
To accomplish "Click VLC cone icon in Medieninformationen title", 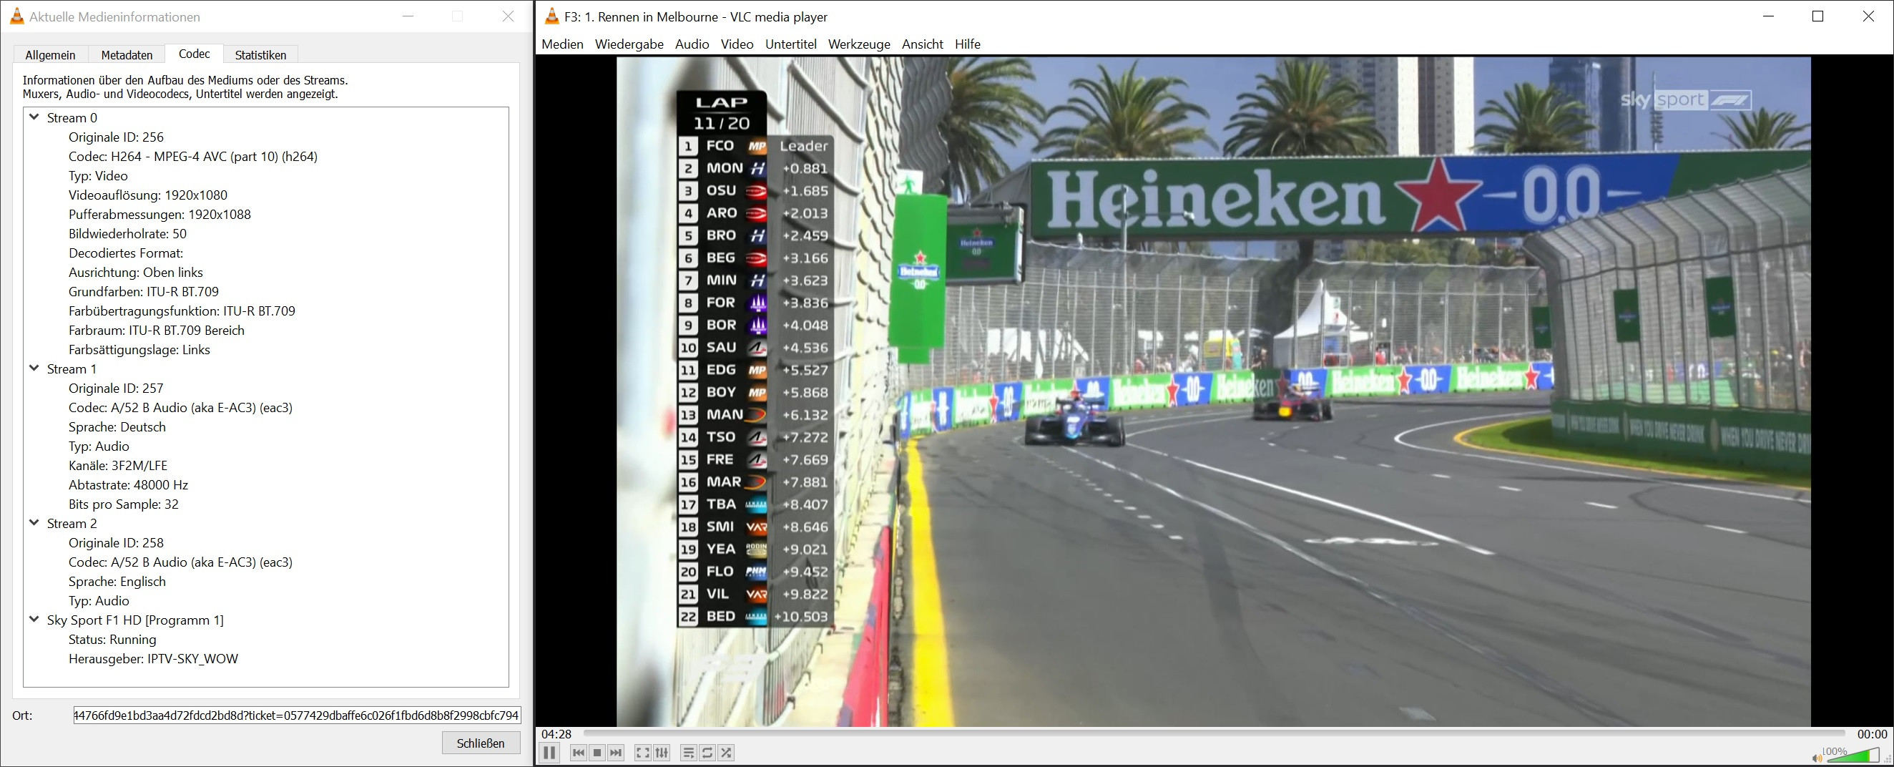I will tap(17, 16).
